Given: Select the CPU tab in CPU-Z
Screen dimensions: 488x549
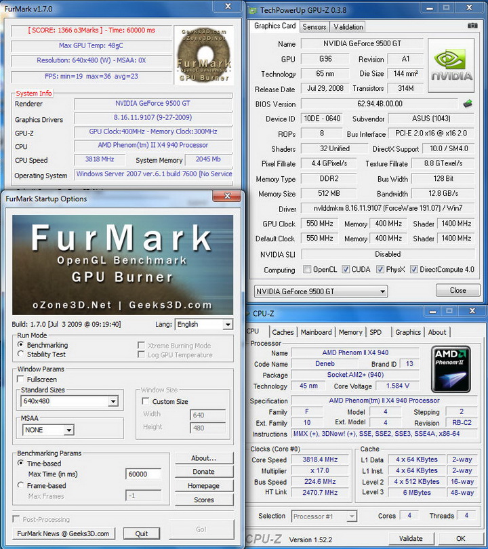Looking at the screenshot, I should pos(253,331).
